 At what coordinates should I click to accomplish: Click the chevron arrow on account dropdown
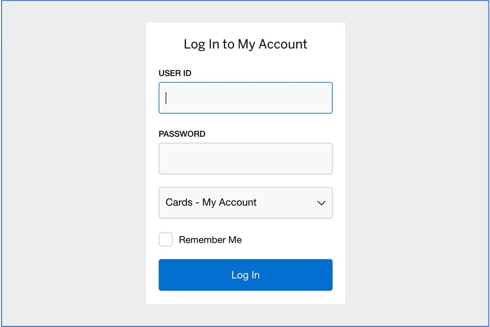(x=321, y=203)
